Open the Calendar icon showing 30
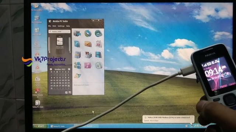 point(98,44)
